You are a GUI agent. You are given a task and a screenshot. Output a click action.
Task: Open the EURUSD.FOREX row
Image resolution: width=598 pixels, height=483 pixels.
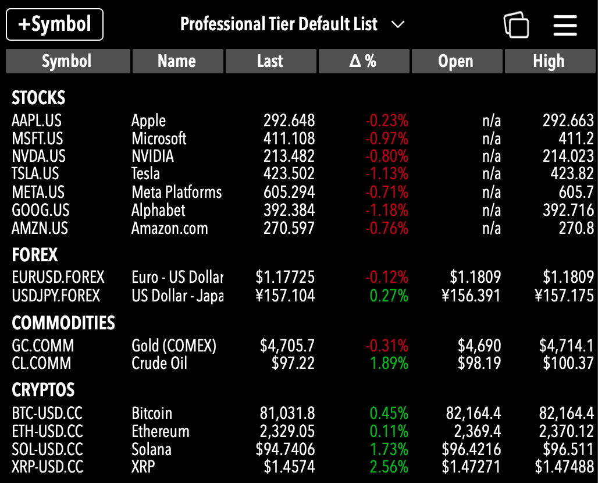coord(302,278)
